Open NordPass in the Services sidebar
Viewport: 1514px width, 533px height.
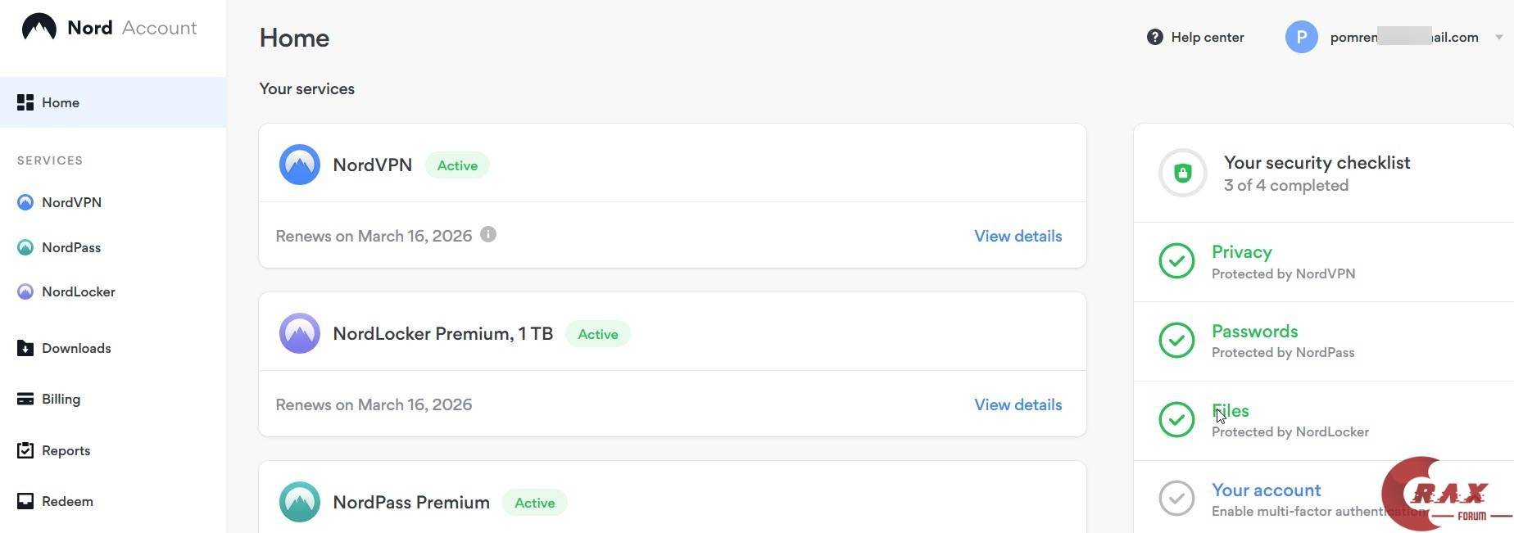pos(70,247)
